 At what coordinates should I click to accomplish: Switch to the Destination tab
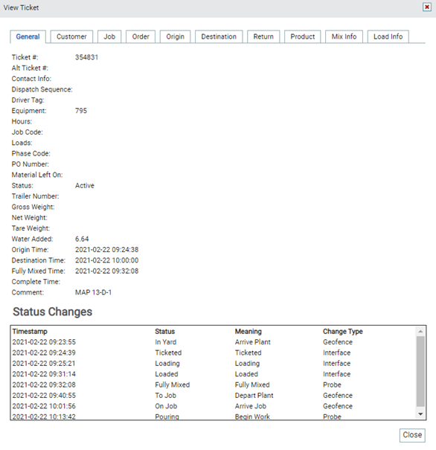(219, 36)
